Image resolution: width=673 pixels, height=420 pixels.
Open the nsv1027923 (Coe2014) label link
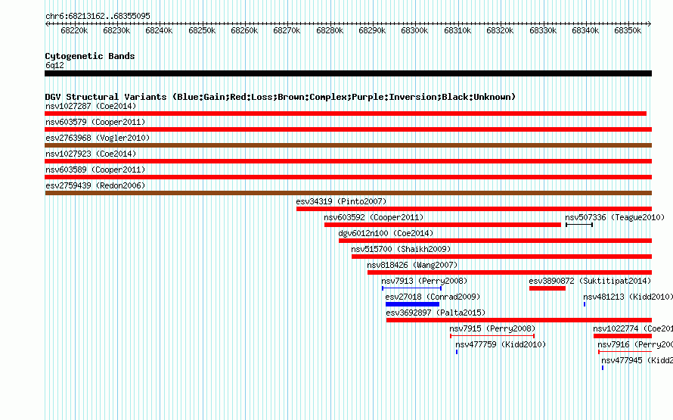tap(91, 154)
